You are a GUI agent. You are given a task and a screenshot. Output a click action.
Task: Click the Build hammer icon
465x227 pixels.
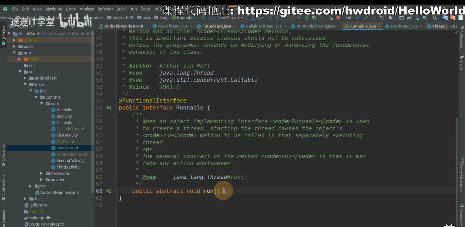(x=203, y=17)
